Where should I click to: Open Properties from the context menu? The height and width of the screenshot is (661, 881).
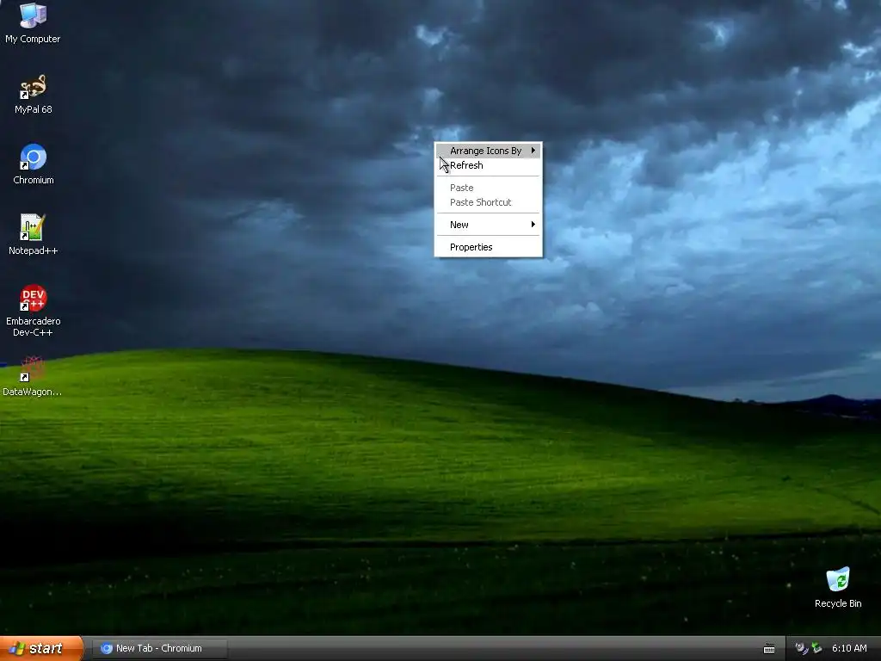pos(489,247)
